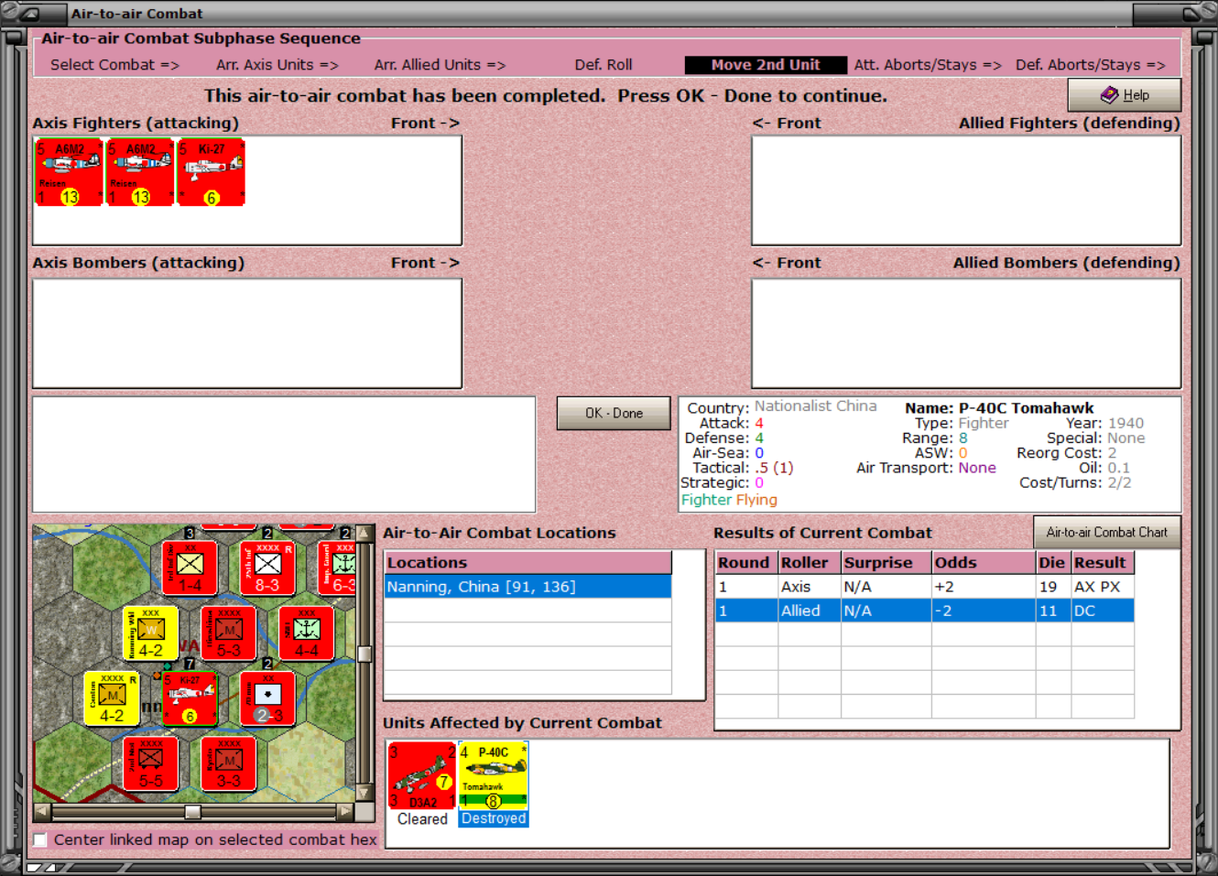The width and height of the screenshot is (1218, 876).
Task: Select the D3A2 counter marked Cleared
Action: 421,776
